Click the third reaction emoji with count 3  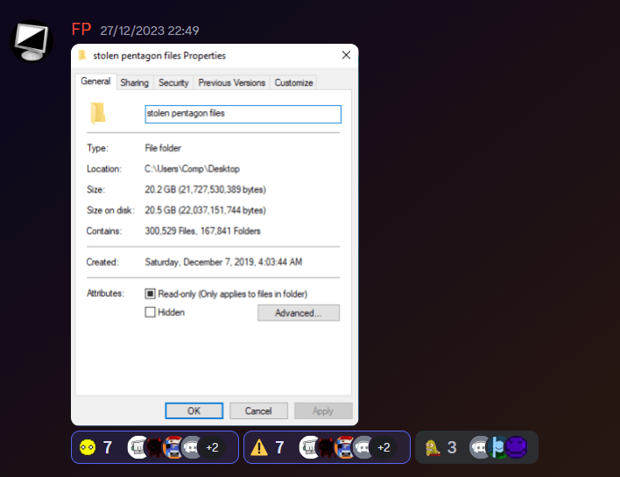(432, 447)
